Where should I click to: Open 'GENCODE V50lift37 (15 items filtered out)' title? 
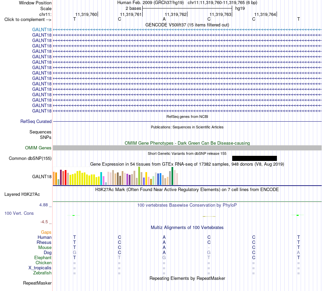tap(187, 25)
